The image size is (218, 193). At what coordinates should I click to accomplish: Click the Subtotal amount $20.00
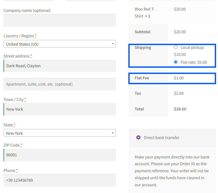click(180, 32)
